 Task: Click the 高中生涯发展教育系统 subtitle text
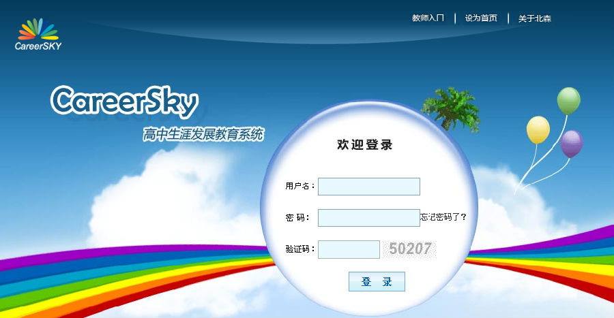click(x=203, y=134)
